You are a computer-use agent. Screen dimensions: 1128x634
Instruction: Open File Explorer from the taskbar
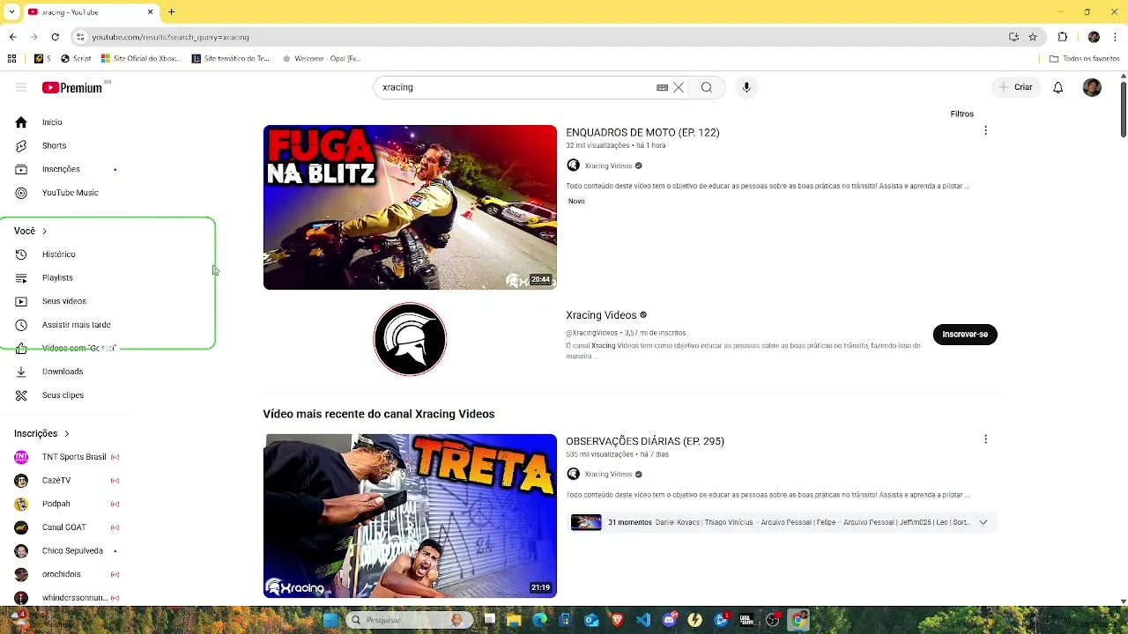click(514, 620)
